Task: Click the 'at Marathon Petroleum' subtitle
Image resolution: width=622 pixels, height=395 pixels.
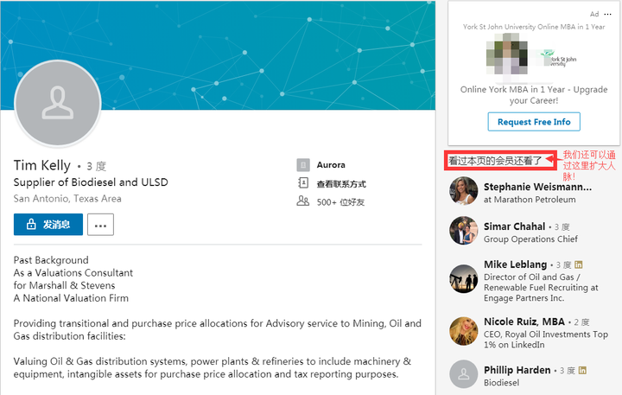Action: point(530,200)
